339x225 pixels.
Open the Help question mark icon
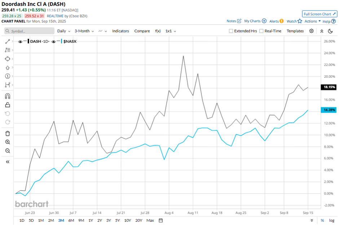(x=334, y=21)
